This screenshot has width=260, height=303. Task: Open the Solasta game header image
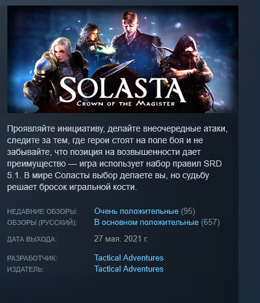pyautogui.click(x=123, y=59)
